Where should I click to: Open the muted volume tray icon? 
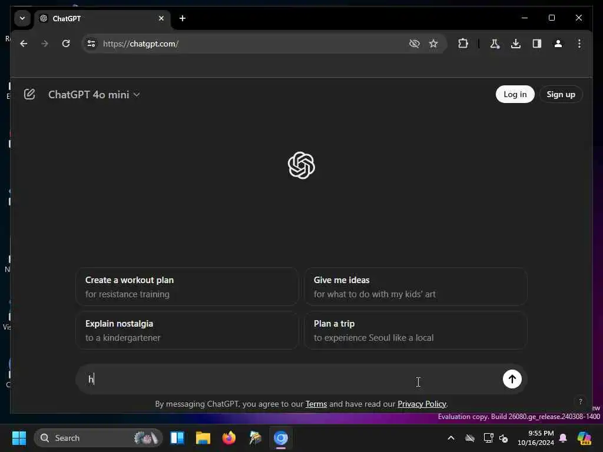(503, 438)
